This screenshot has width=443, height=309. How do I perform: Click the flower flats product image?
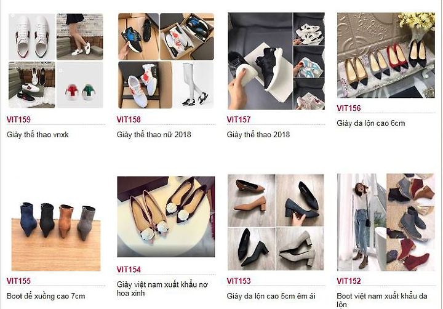click(166, 217)
